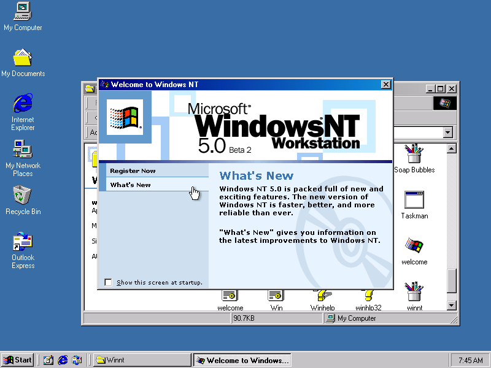The width and height of the screenshot is (491, 368).
Task: Click vertical scrollbar thumb in Winnt window
Action: (x=451, y=281)
